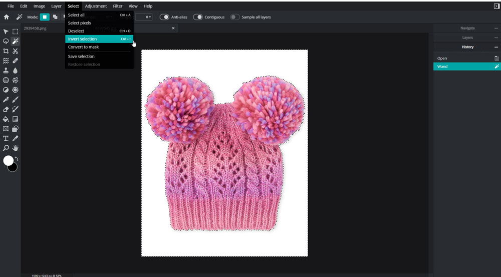The width and height of the screenshot is (501, 277).
Task: Click the wand icon in options bar
Action: point(19,17)
